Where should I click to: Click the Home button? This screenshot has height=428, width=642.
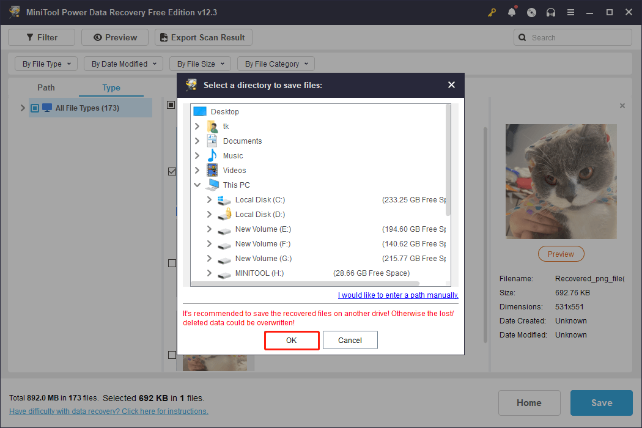click(x=529, y=403)
